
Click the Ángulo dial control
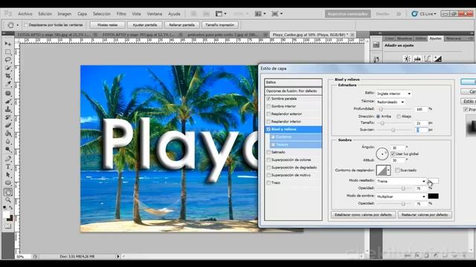[x=382, y=154]
